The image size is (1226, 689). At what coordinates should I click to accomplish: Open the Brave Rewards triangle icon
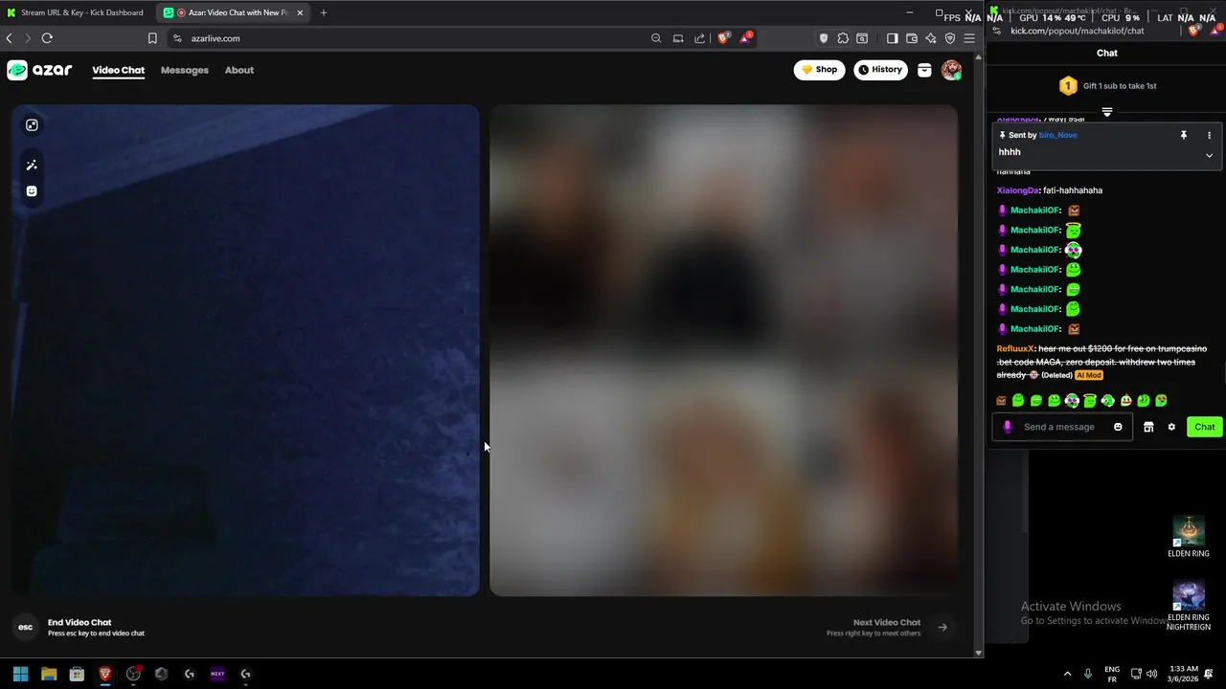(x=746, y=38)
